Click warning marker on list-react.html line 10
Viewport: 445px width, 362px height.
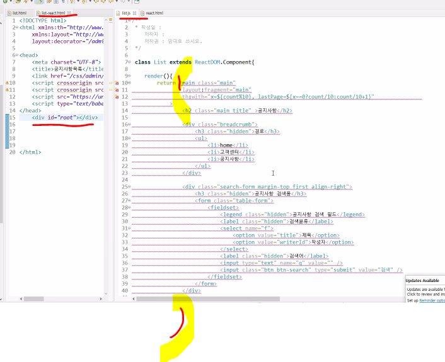coord(7,82)
